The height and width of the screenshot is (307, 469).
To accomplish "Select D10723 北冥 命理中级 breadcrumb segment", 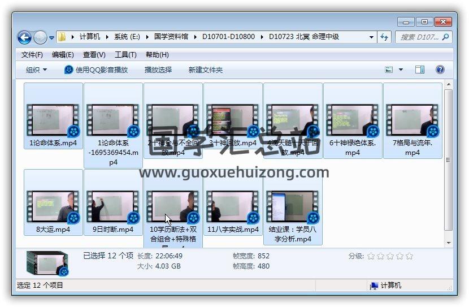I will point(304,37).
